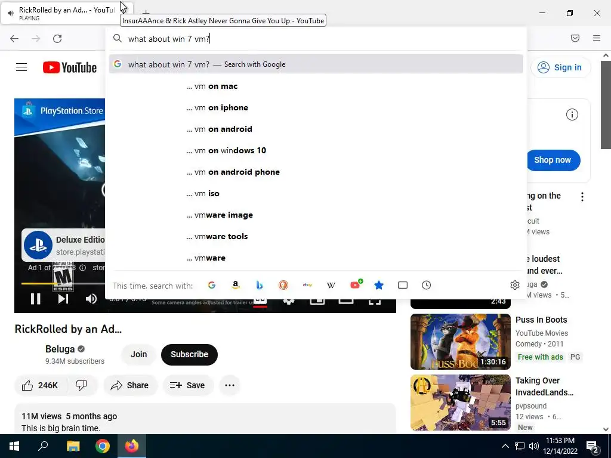Image resolution: width=611 pixels, height=458 pixels.
Task: Select suggestion vmware tools
Action: (x=316, y=236)
